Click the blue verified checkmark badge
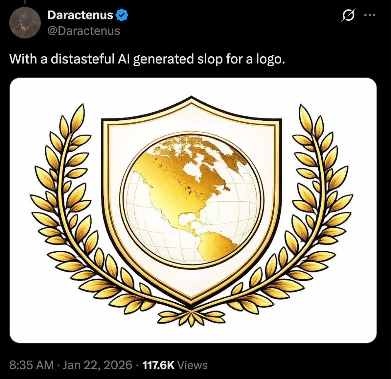Screen dimensions: 391x379 [122, 15]
